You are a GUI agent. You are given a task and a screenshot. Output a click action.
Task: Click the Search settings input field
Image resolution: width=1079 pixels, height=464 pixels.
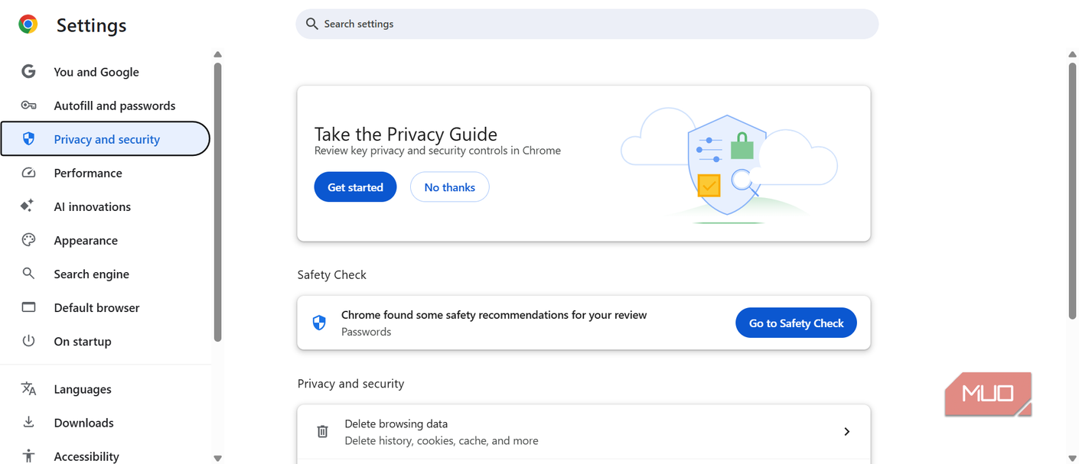[587, 24]
